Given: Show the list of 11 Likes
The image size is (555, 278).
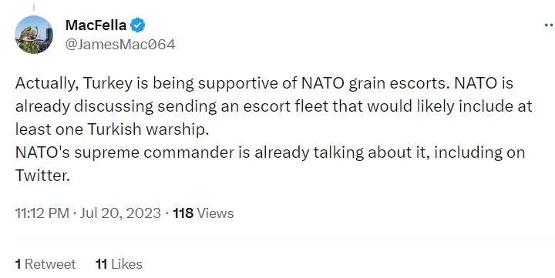Looking at the screenshot, I should coord(119,264).
